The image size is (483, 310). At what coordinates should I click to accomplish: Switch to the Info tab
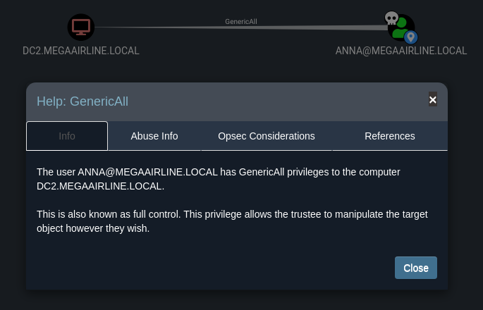pyautogui.click(x=67, y=136)
